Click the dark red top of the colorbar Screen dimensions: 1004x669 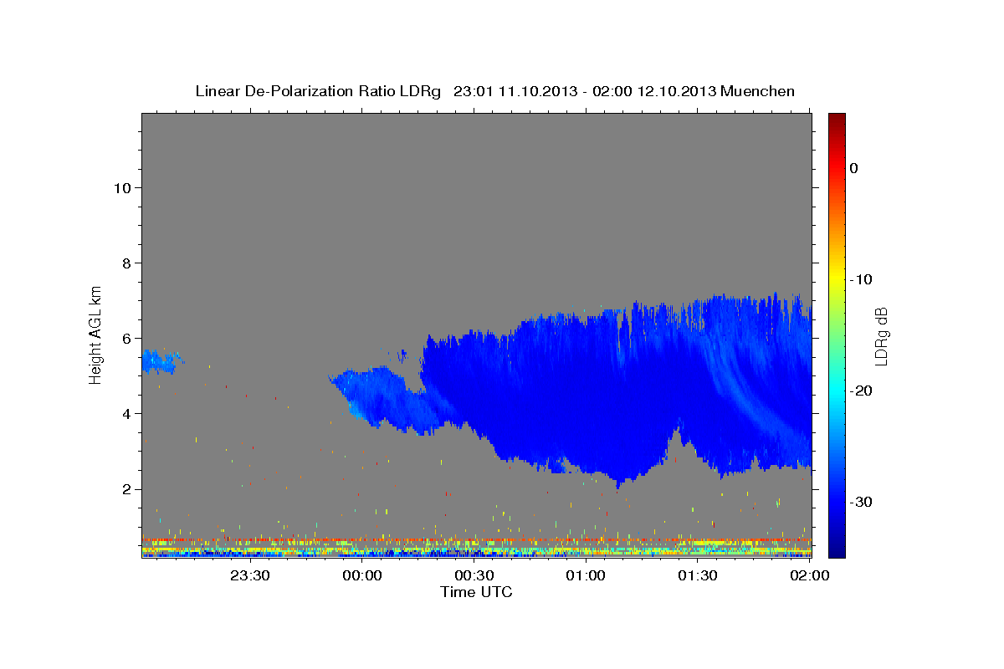coord(837,120)
